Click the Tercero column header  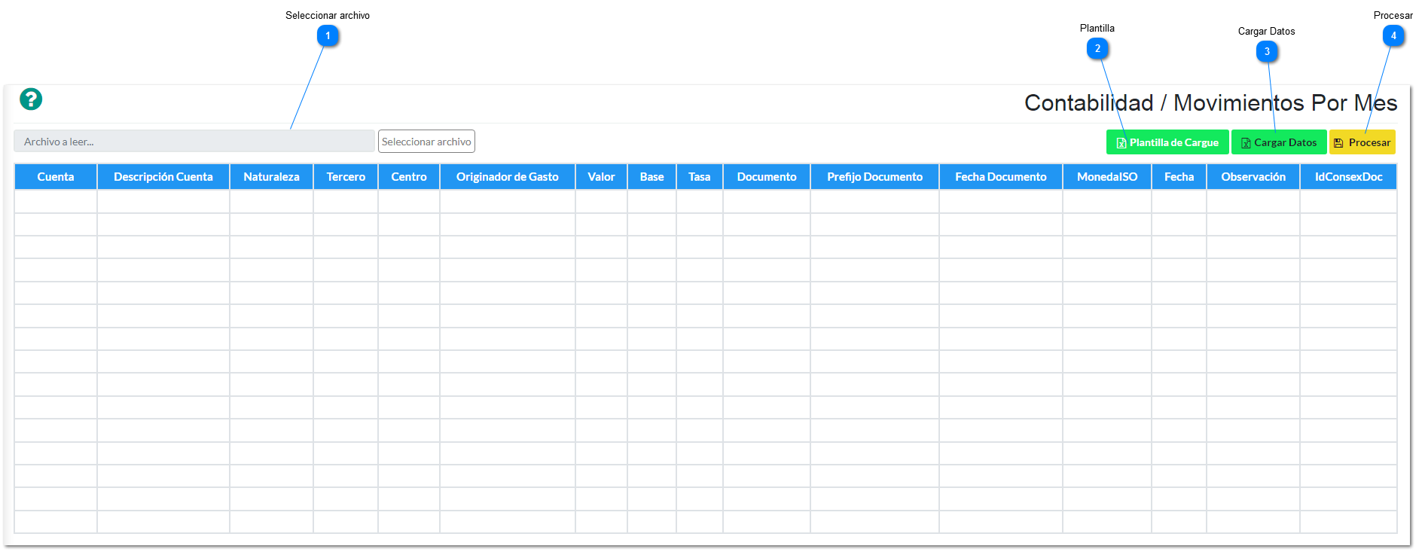346,177
